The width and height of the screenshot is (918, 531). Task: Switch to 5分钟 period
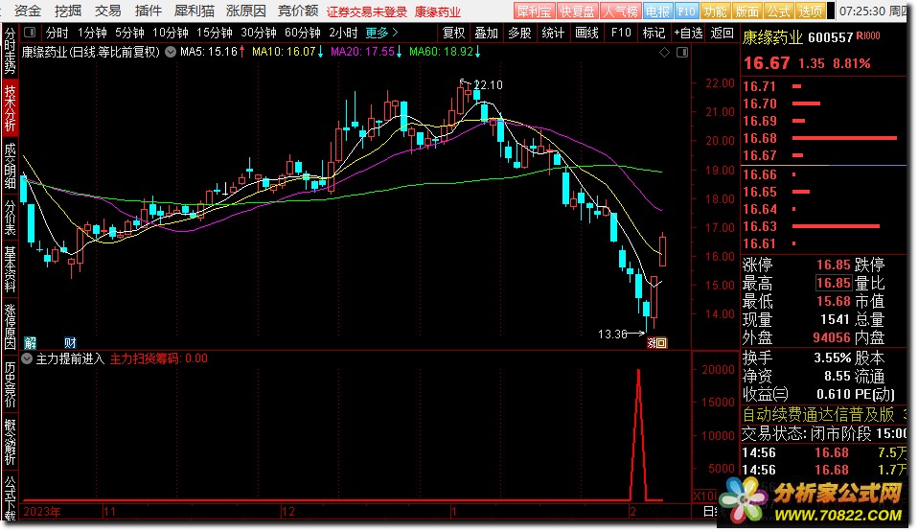point(129,33)
